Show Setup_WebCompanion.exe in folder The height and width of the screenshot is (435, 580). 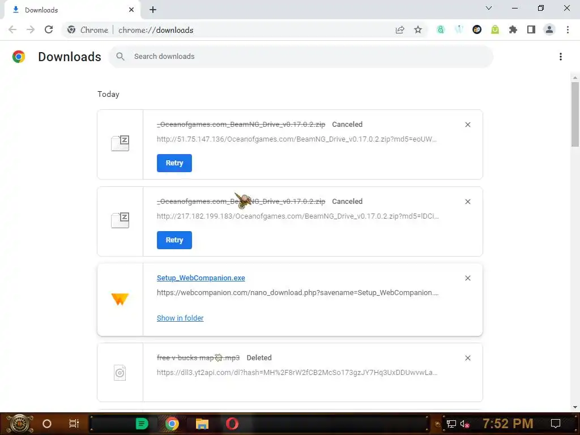coord(180,318)
